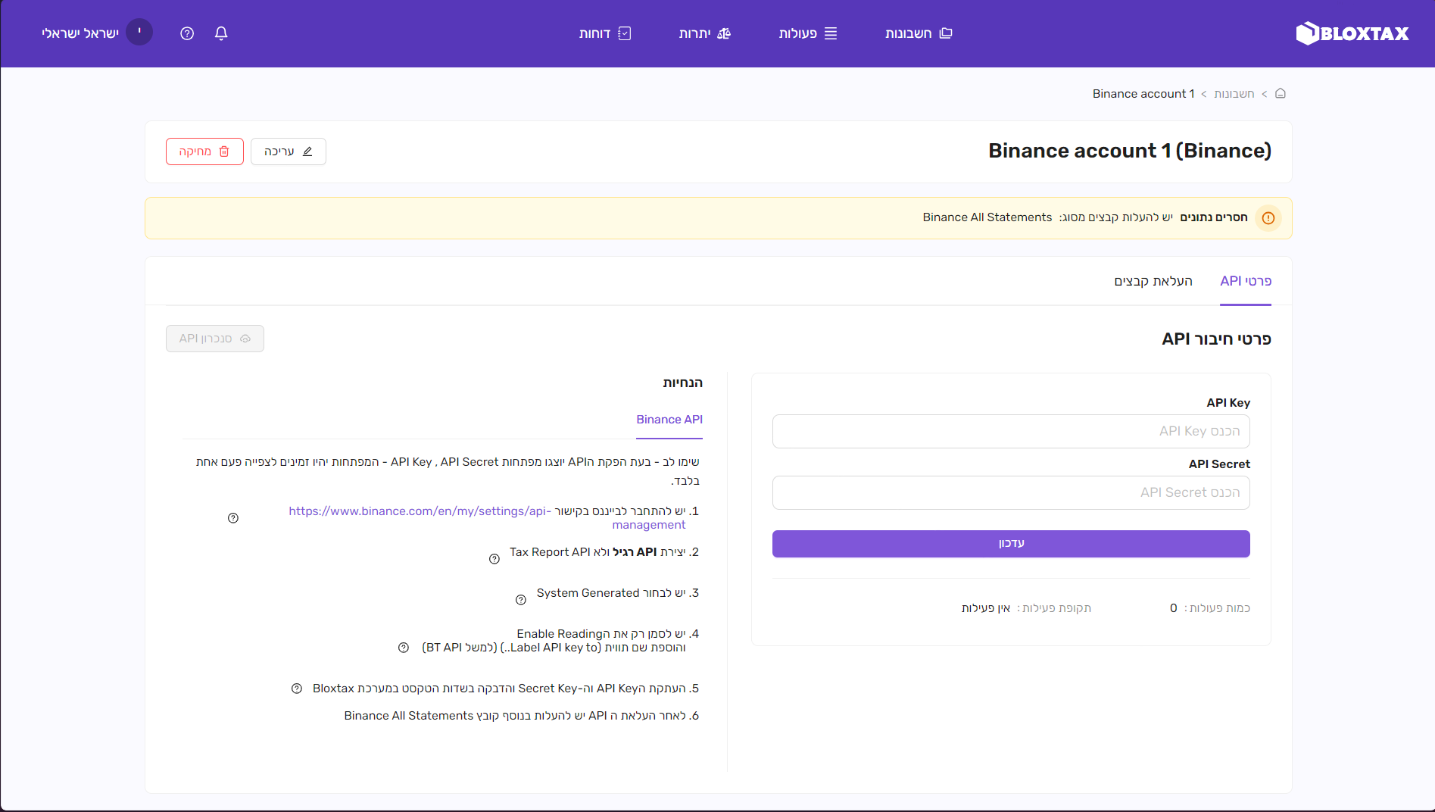Click Binance account 1 breadcrumb

[x=1143, y=94]
